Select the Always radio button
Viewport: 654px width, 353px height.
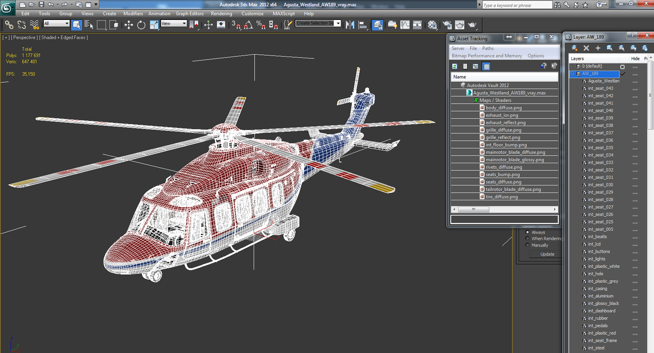[x=527, y=232]
